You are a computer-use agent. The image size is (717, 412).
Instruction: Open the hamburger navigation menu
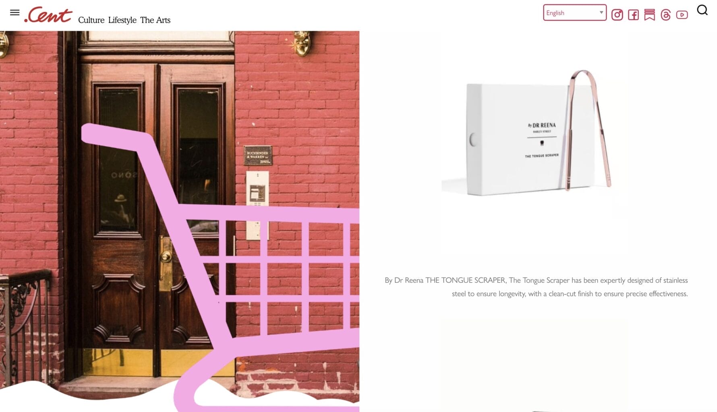(x=15, y=12)
